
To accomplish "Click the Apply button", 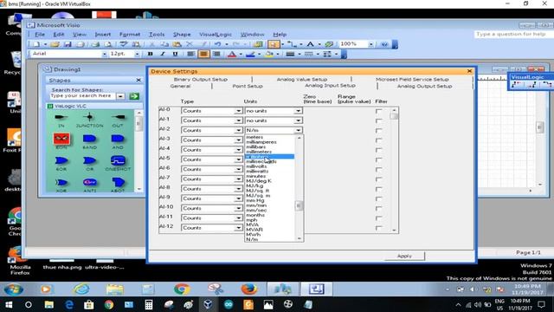I will (404, 256).
